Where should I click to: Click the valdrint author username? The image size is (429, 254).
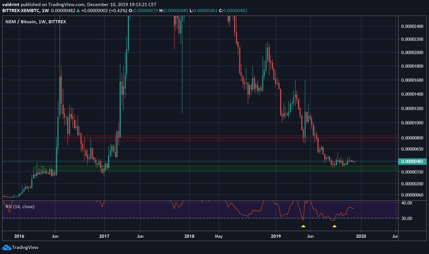click(11, 4)
